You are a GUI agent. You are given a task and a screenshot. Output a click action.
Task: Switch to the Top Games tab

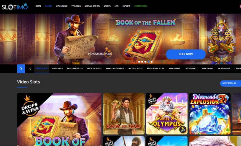[x=57, y=69]
